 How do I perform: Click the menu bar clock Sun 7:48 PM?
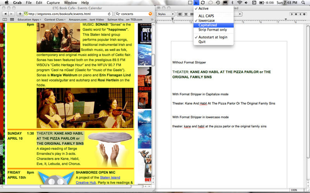pos(287,3)
